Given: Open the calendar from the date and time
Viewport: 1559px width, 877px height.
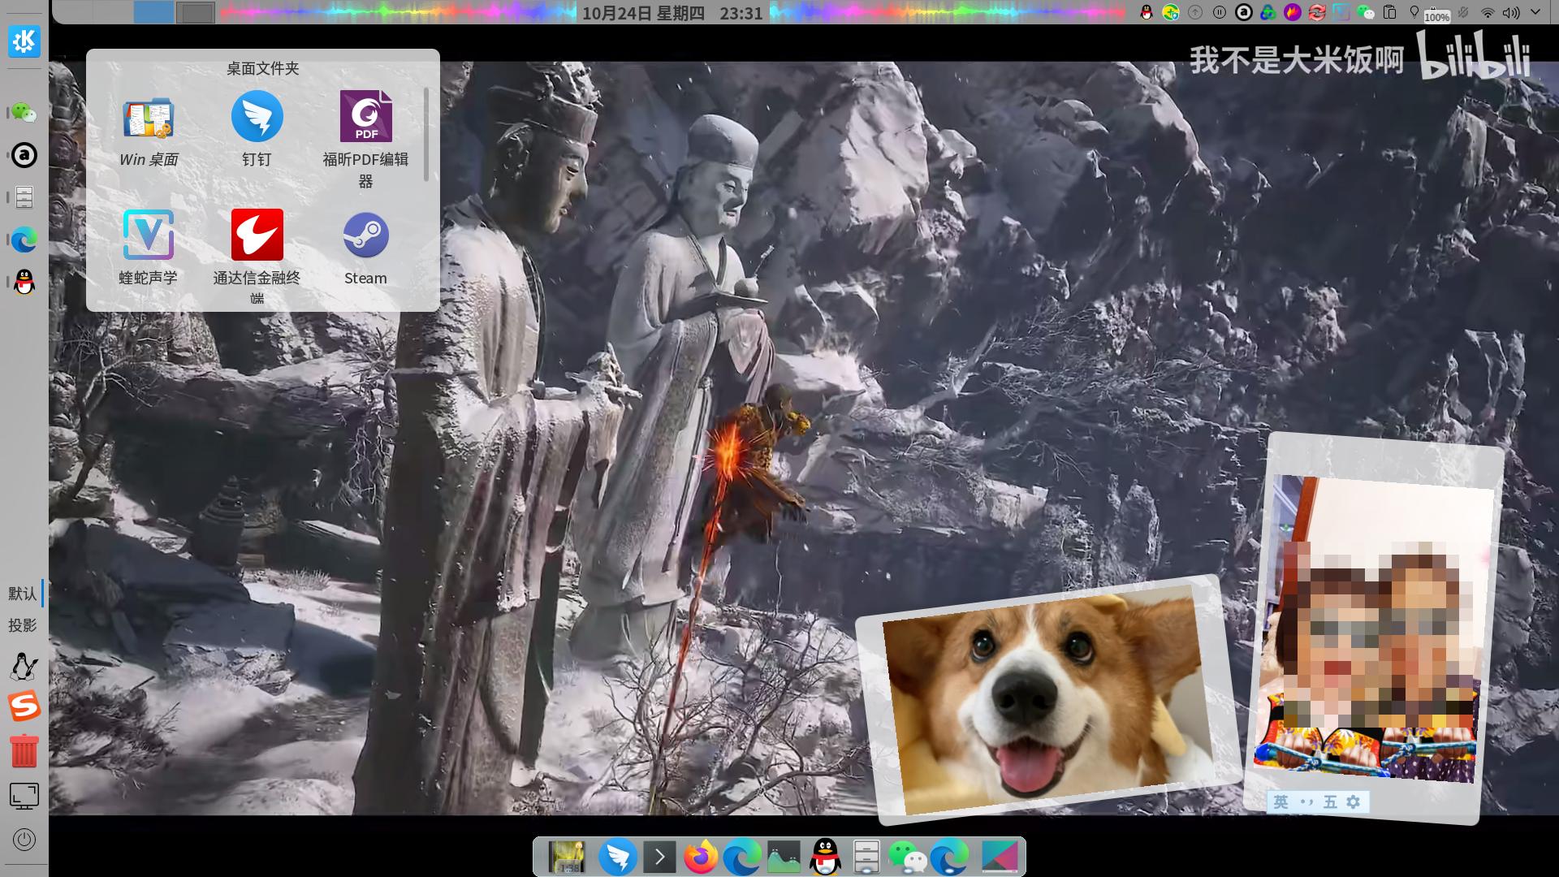Looking at the screenshot, I should [x=672, y=13].
